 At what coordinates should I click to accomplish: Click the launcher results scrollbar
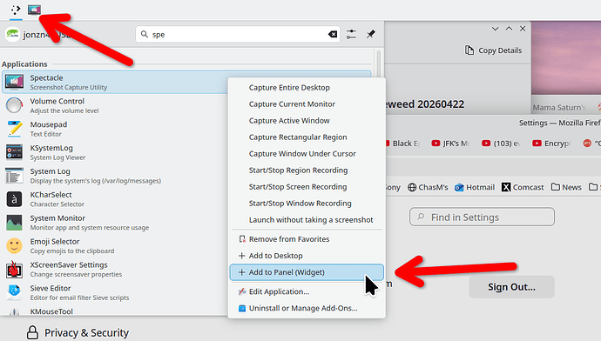point(379,64)
